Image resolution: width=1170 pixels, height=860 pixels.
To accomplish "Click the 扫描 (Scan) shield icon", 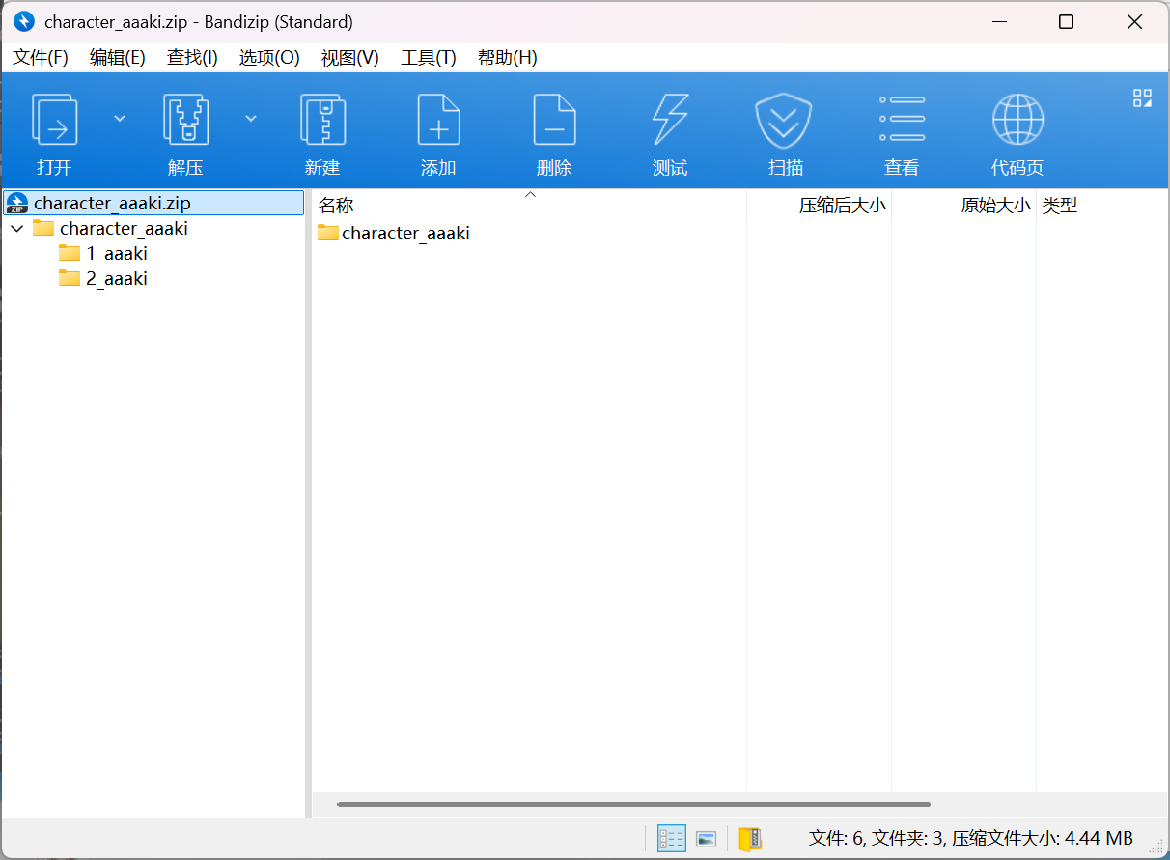I will [x=785, y=120].
